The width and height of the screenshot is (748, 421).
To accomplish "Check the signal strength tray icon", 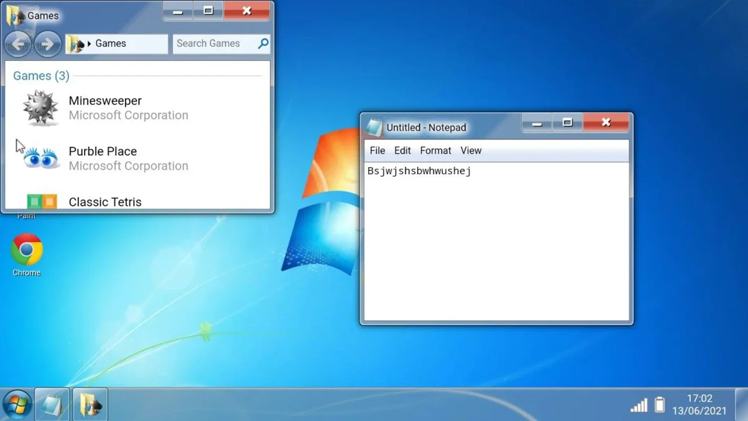I will click(x=639, y=405).
